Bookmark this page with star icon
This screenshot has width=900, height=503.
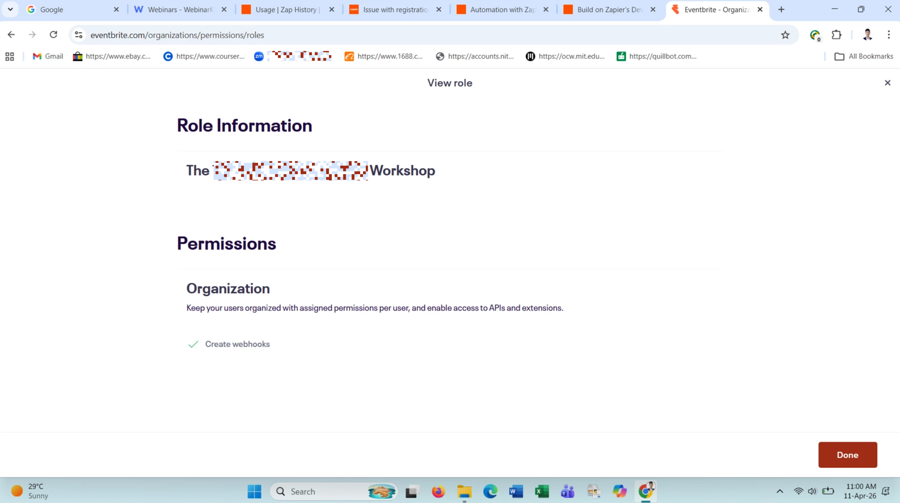pos(785,35)
